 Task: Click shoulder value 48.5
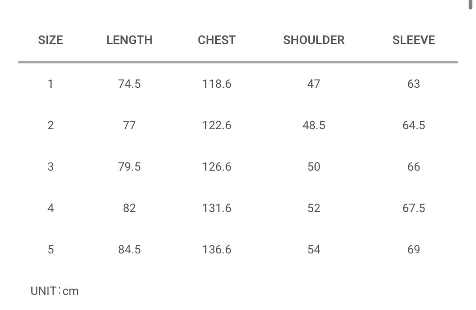[314, 125]
